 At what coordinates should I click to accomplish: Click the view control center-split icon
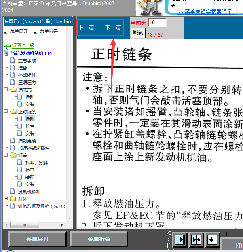[x=196, y=239]
